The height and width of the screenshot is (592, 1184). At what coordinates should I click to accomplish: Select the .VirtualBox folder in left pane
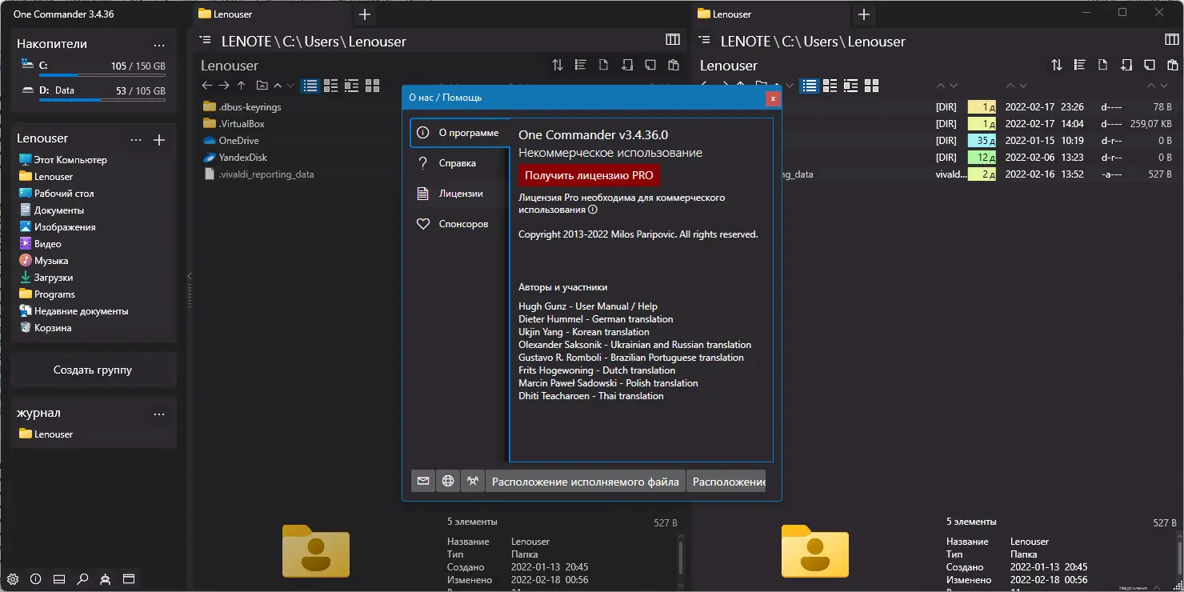coord(234,124)
